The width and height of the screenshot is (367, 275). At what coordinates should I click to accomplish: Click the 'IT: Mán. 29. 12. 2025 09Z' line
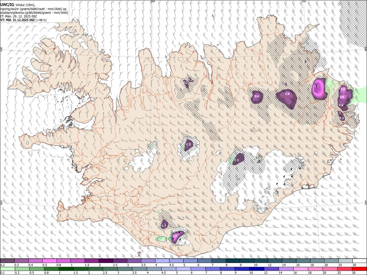(x=19, y=16)
